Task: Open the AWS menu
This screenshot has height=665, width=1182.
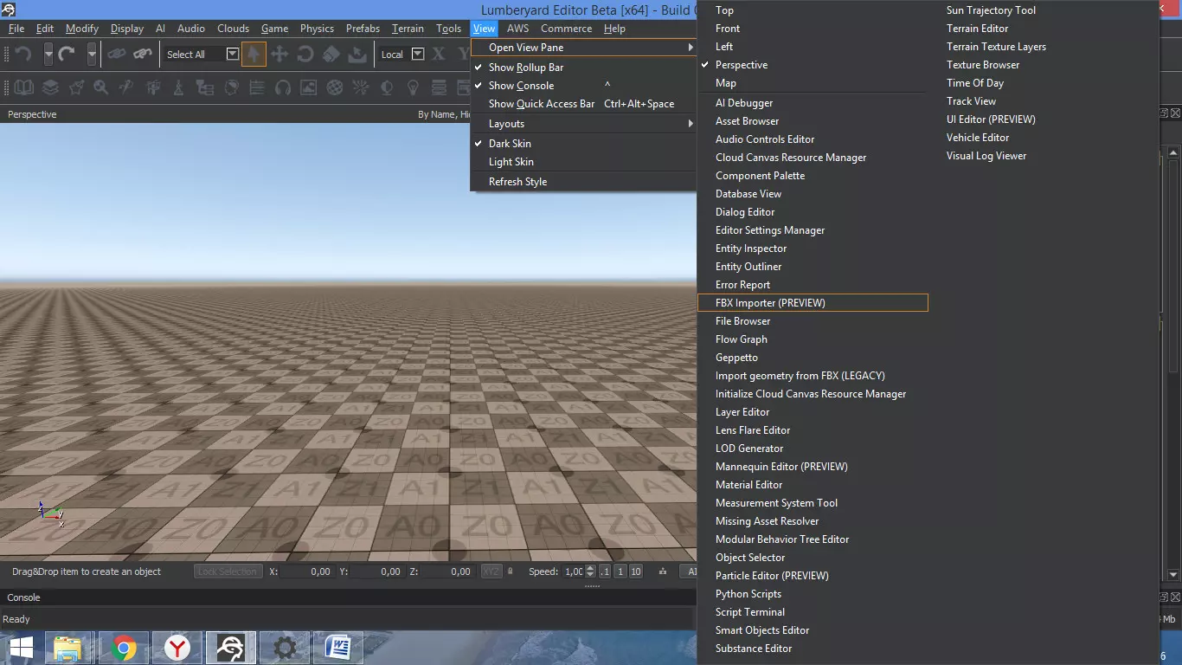Action: 517,28
